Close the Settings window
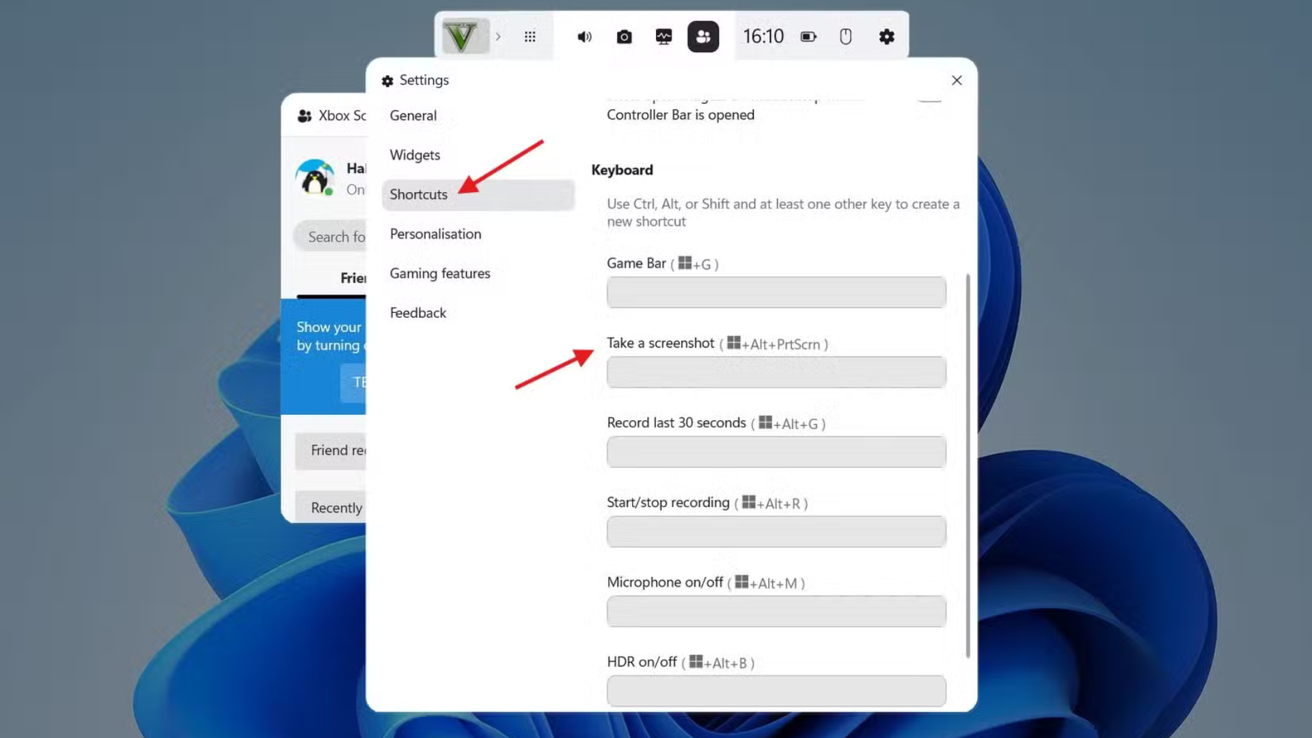Viewport: 1312px width, 738px height. pos(957,81)
